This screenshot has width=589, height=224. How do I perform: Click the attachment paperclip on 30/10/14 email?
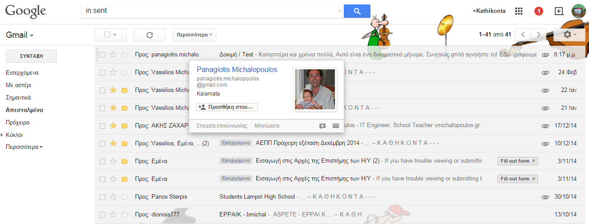click(x=545, y=197)
